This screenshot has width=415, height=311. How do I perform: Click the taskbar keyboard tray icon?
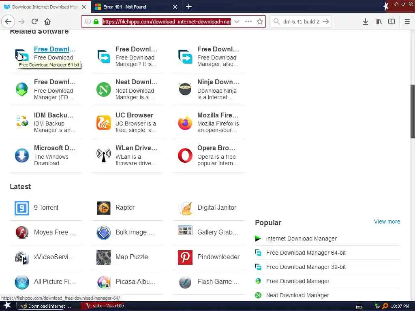click(359, 307)
